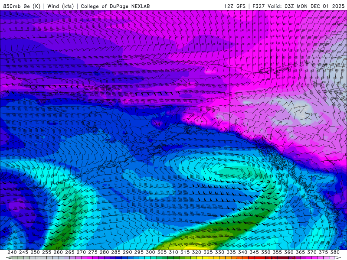
Task: Select the 255 value on the color scale
Action: point(46,252)
